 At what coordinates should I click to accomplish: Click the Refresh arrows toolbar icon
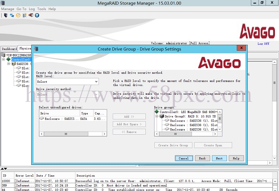[12, 15]
